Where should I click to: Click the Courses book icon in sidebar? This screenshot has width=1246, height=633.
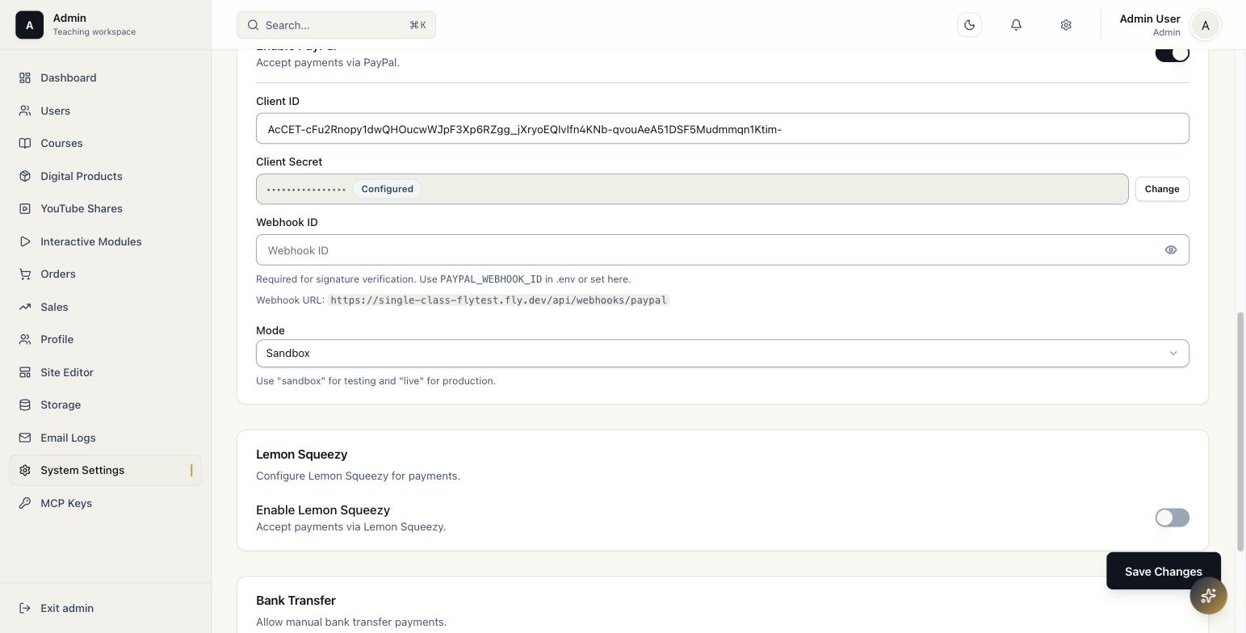coord(25,143)
